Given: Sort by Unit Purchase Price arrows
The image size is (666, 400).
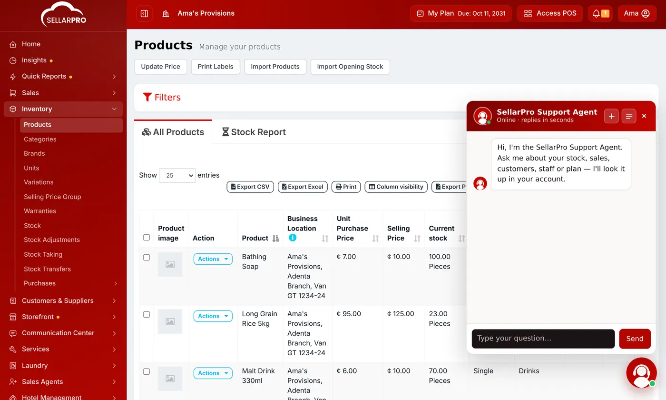Looking at the screenshot, I should 375,238.
